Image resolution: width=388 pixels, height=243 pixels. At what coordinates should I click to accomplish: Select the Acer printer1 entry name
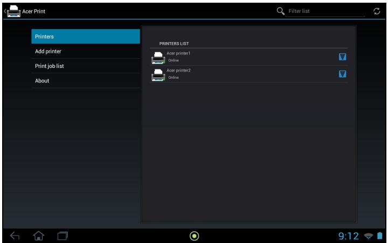(178, 53)
